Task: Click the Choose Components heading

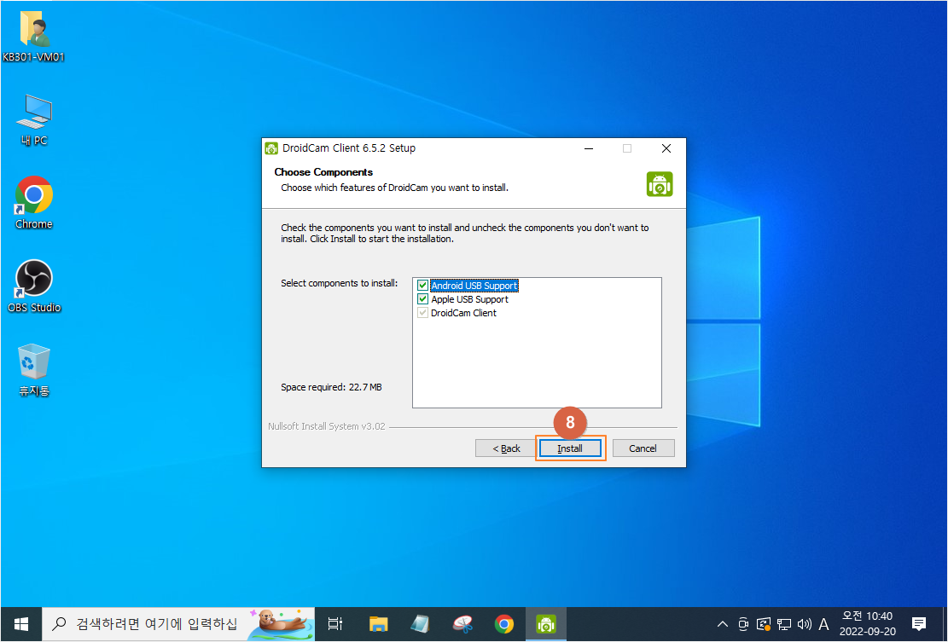Action: point(323,172)
